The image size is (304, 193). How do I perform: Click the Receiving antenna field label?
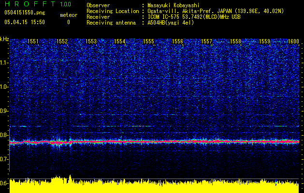[x=111, y=23]
